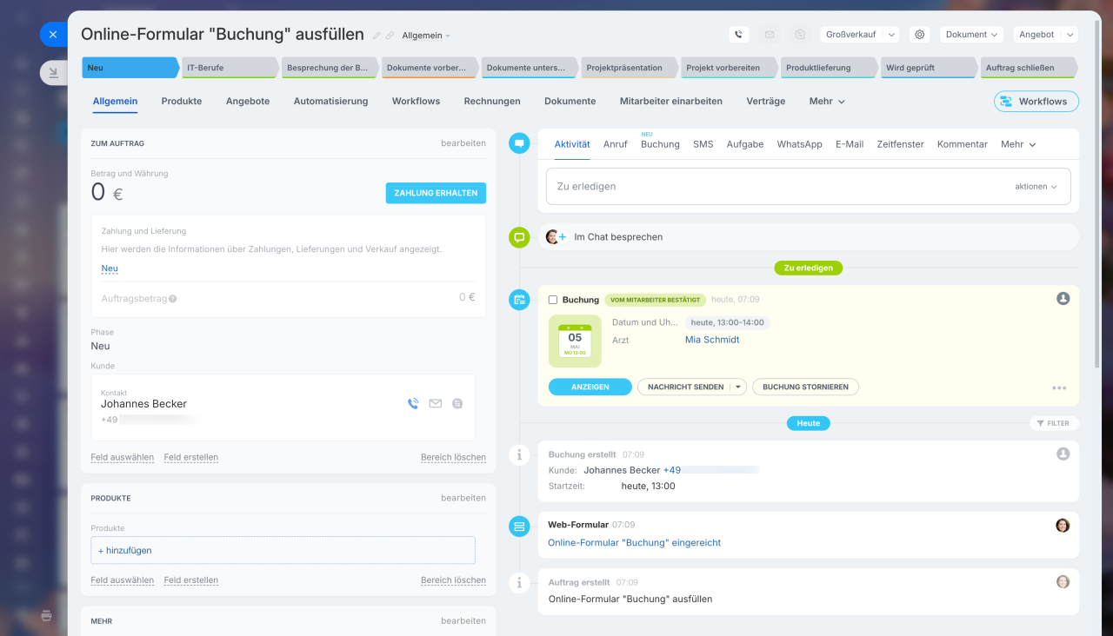The height and width of the screenshot is (636, 1113).
Task: Open settings gear in header
Action: [920, 35]
